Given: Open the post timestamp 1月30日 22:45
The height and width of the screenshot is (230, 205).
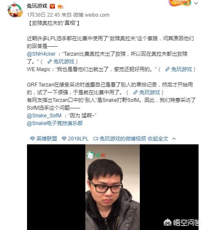Looking at the screenshot, I should pyautogui.click(x=43, y=15).
